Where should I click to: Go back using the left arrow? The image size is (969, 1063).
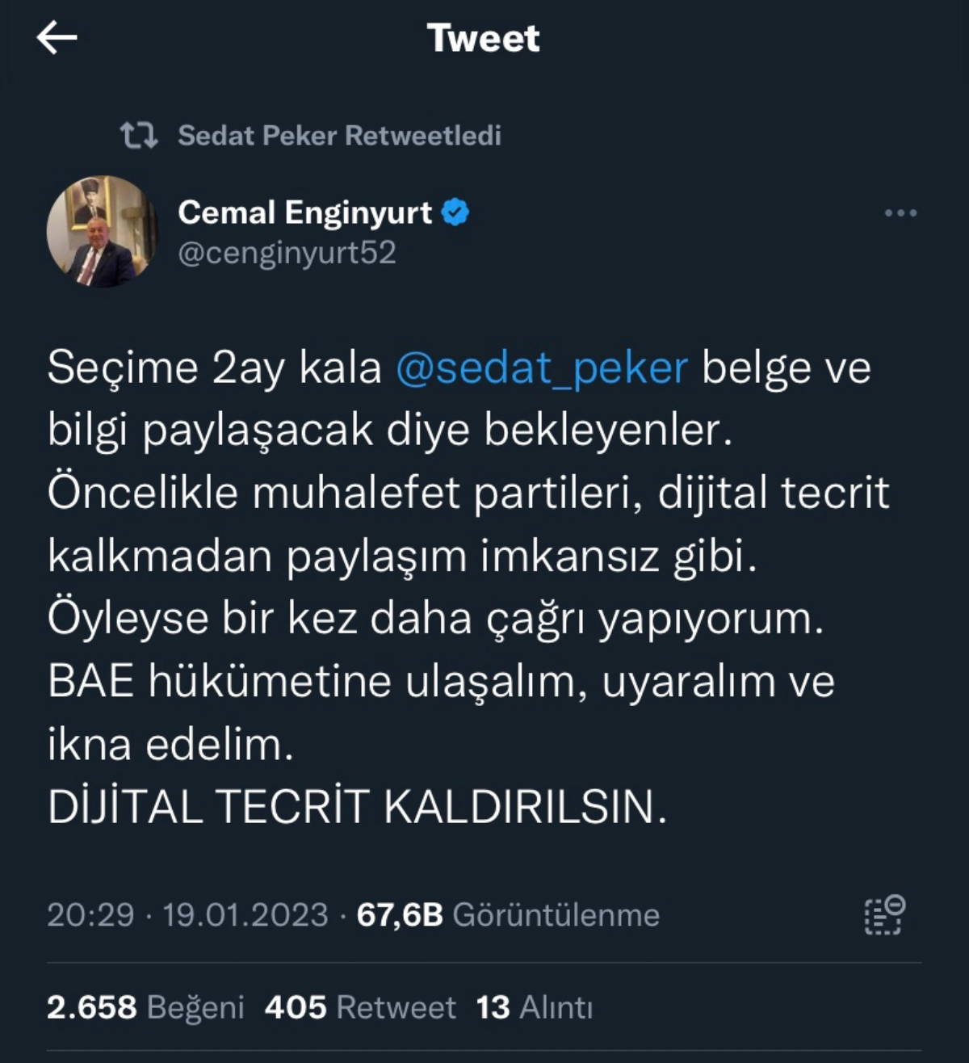click(x=57, y=38)
